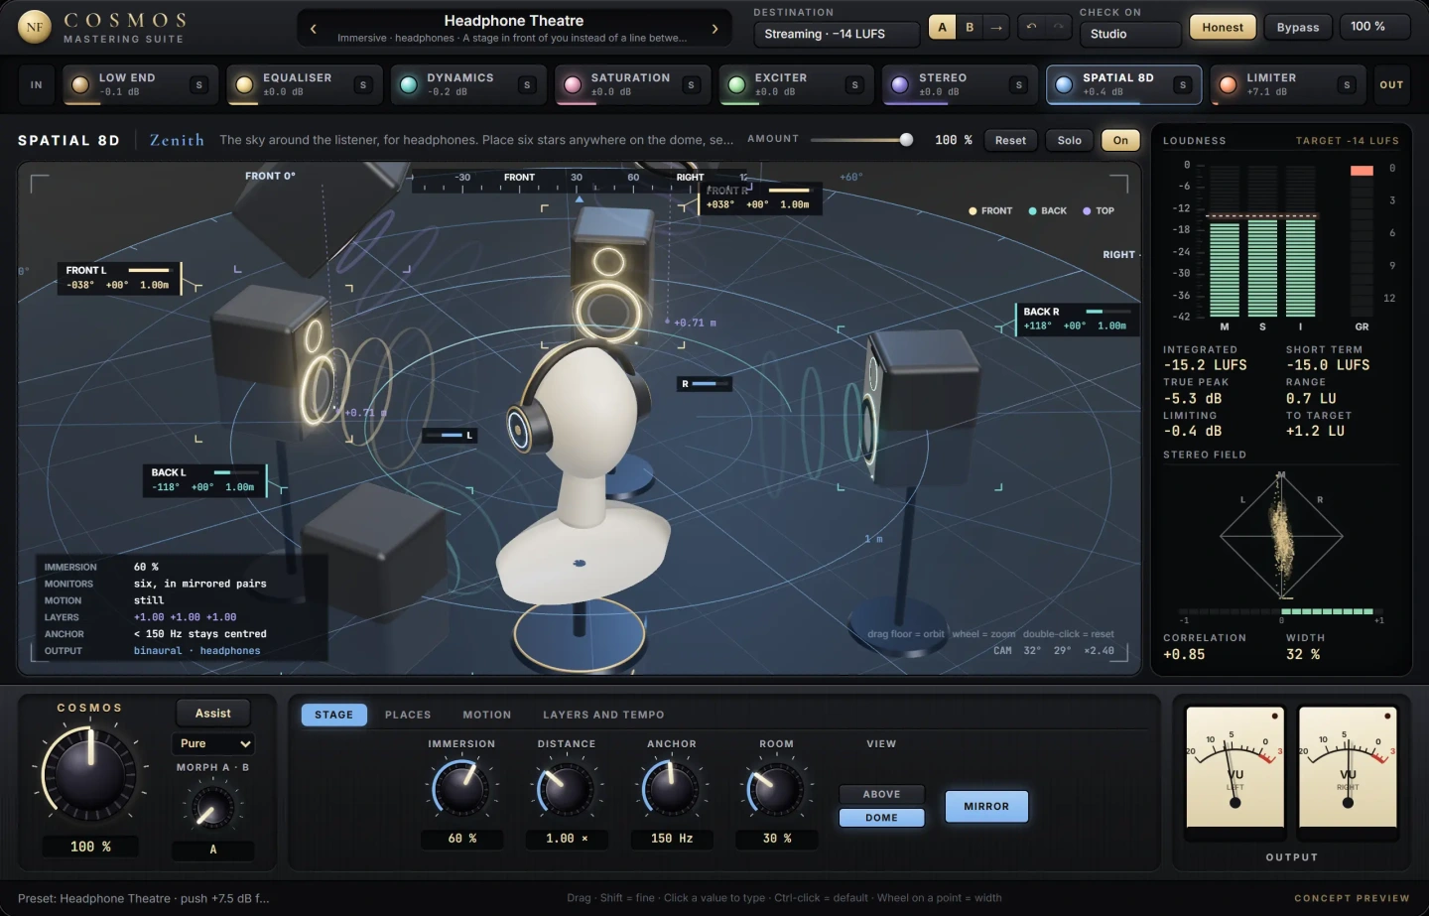Switch to the Places tab
Viewport: 1429px width, 916px height.
[408, 715]
